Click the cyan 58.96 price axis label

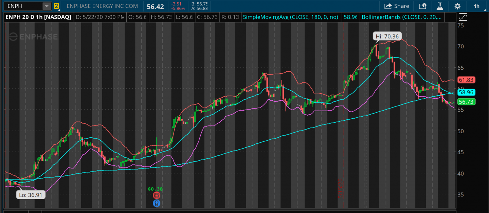[x=466, y=92]
